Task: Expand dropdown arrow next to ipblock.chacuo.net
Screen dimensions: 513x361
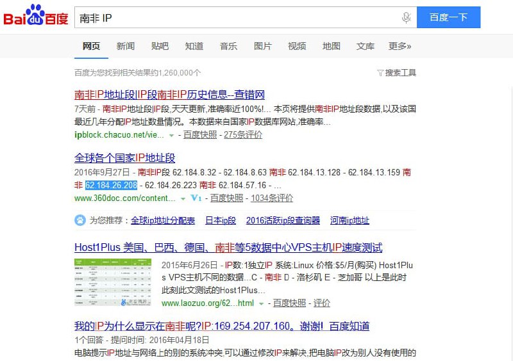Action: (x=171, y=136)
